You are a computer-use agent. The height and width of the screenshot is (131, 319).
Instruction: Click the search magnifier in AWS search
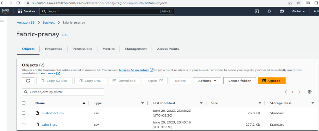(x=44, y=11)
